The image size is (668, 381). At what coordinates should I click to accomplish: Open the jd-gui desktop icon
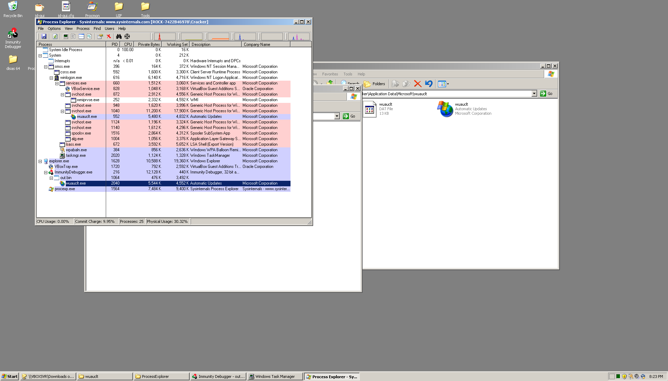coord(40,9)
